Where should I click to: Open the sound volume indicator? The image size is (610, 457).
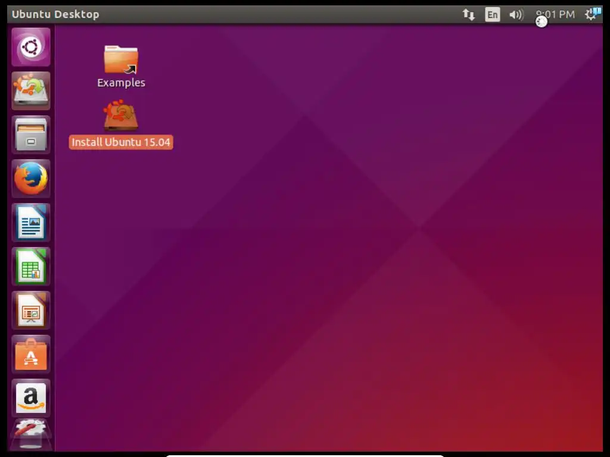pos(516,15)
